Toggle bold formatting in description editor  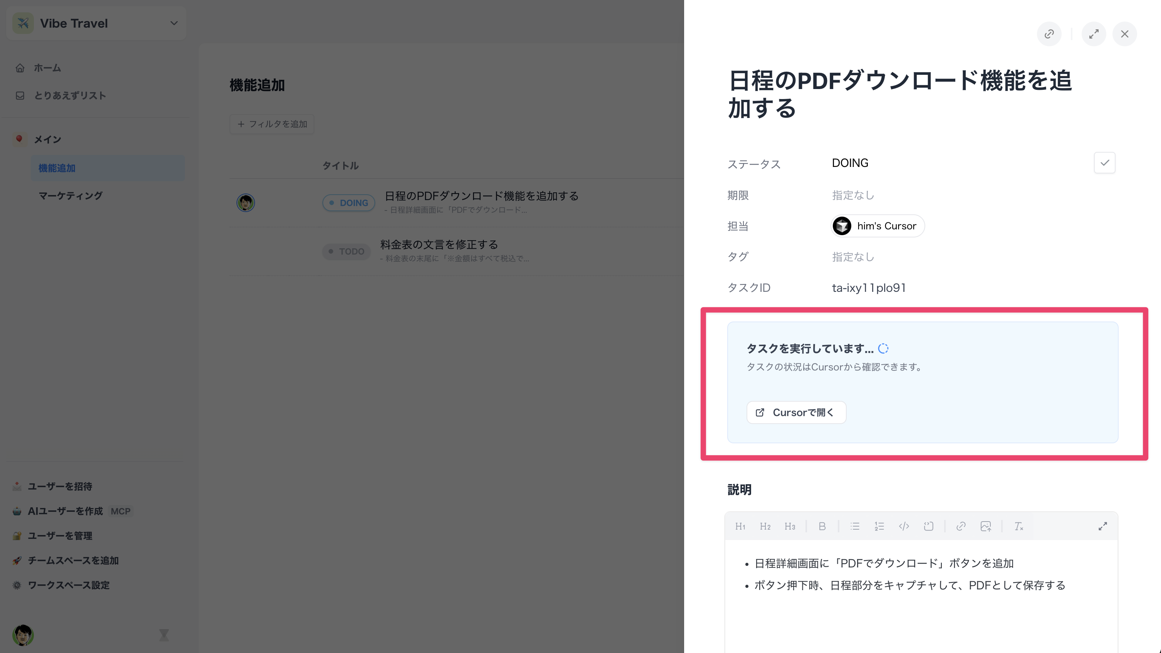pyautogui.click(x=822, y=526)
